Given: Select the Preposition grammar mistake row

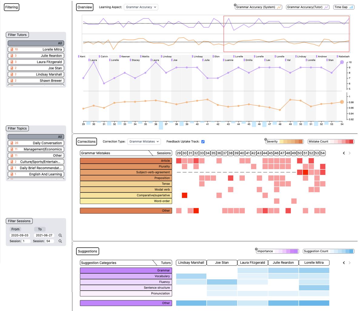Looking at the screenshot, I should coord(126,178).
